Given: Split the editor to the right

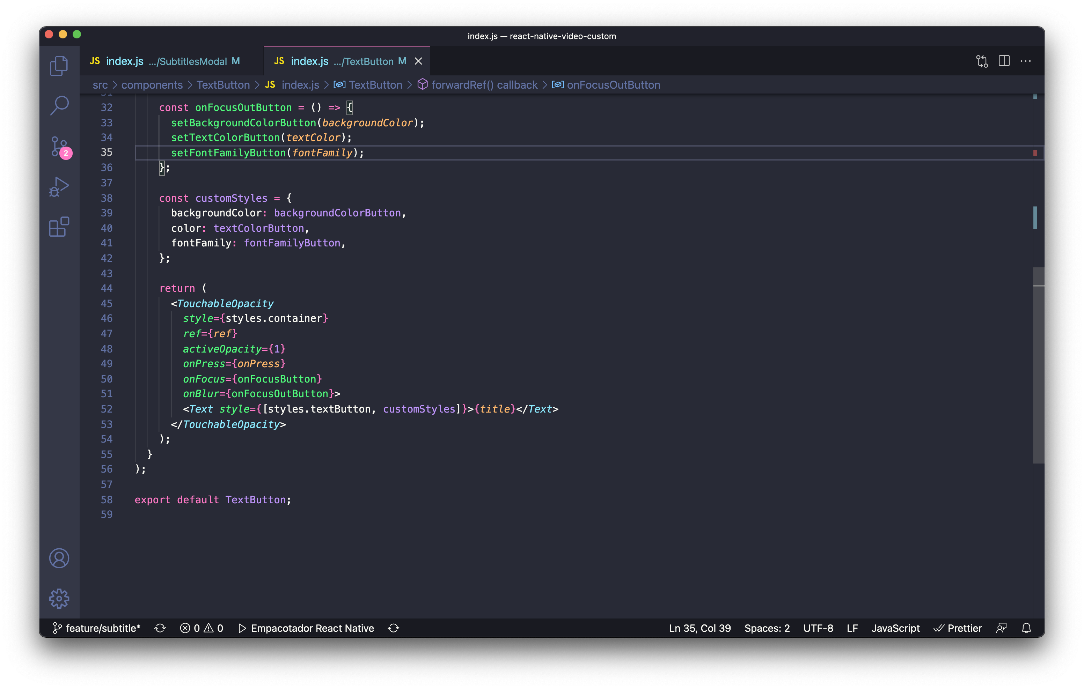Looking at the screenshot, I should tap(1004, 61).
